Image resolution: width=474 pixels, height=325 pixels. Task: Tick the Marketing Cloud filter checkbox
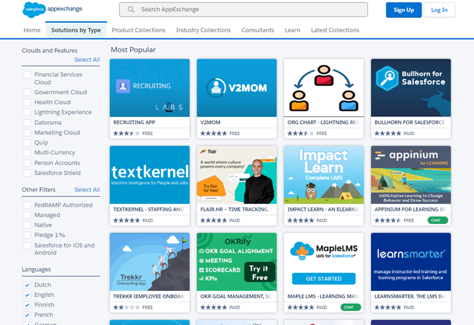27,133
